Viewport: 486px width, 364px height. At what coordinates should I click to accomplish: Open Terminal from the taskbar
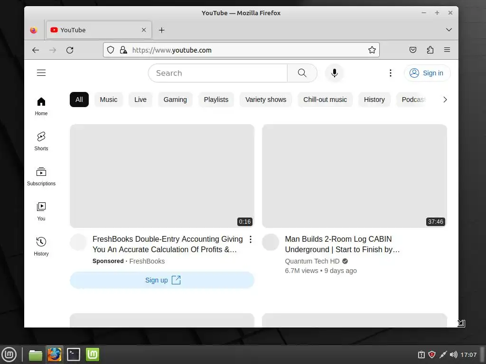click(74, 355)
